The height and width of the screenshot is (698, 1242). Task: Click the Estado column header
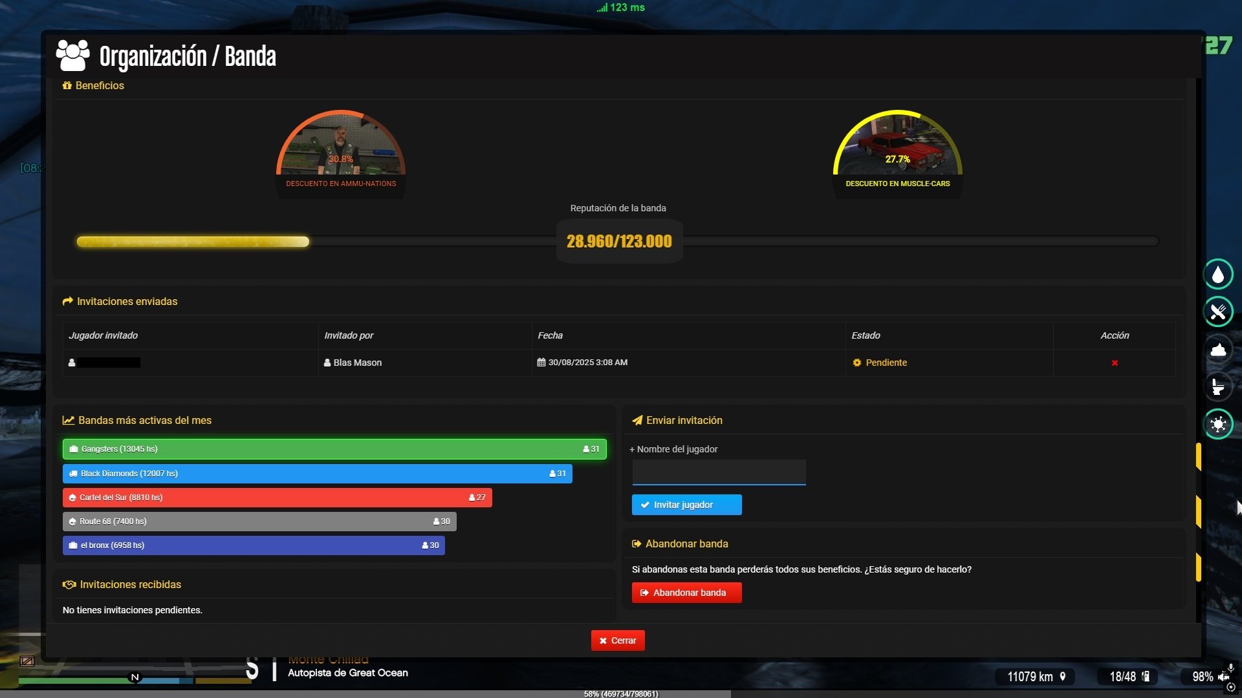pos(866,335)
